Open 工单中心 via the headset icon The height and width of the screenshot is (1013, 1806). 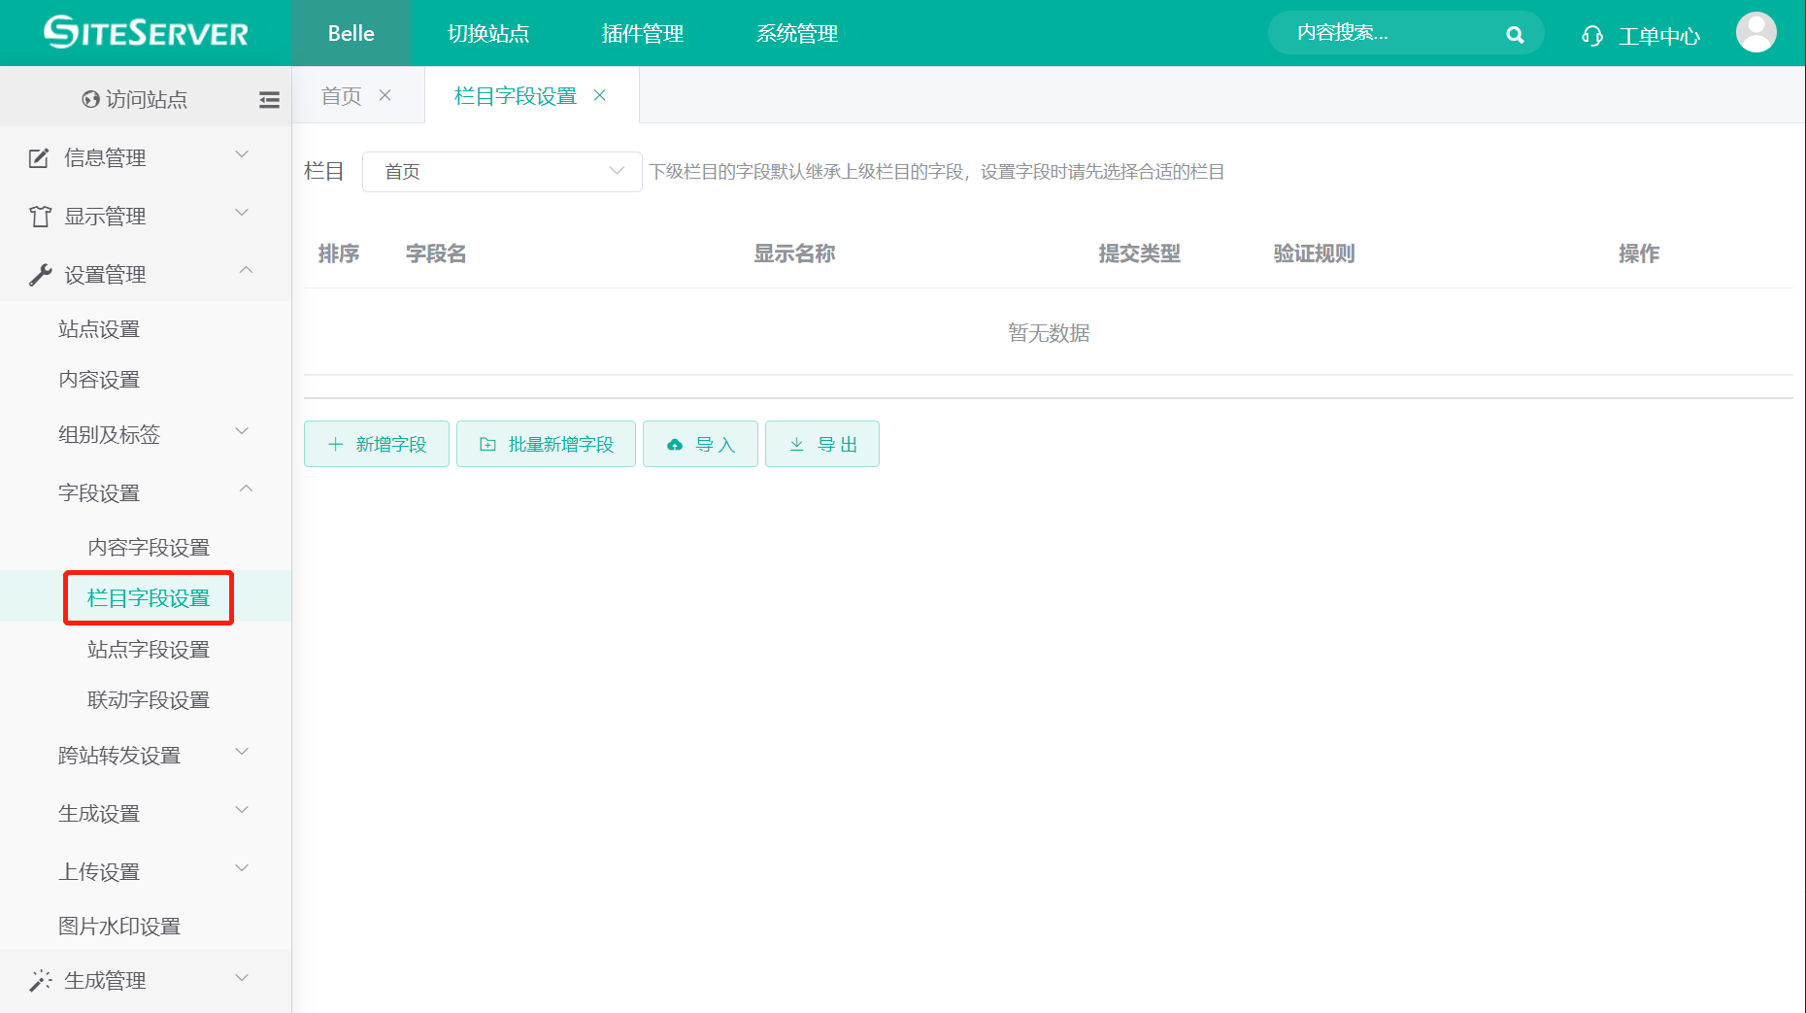point(1591,34)
